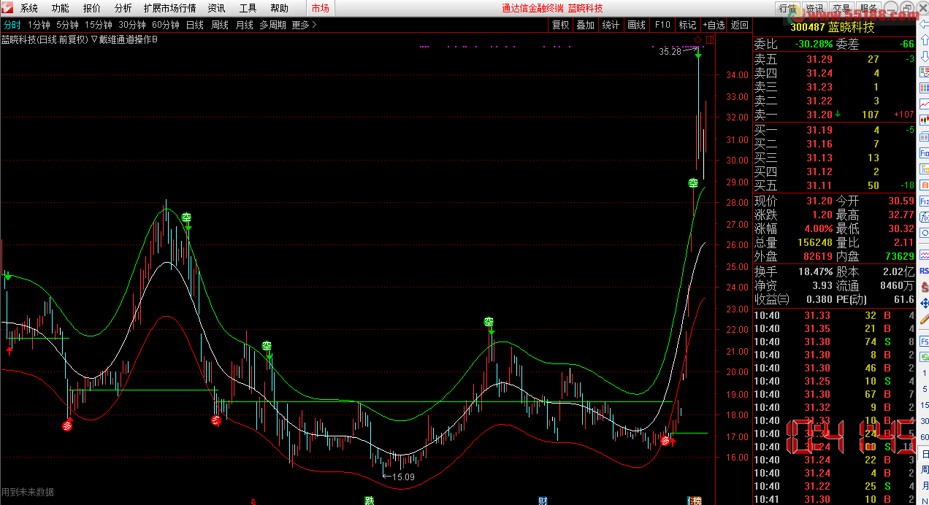
Task: Open indicator dropdown triangle before 戴维通道操作B
Action: (94, 39)
